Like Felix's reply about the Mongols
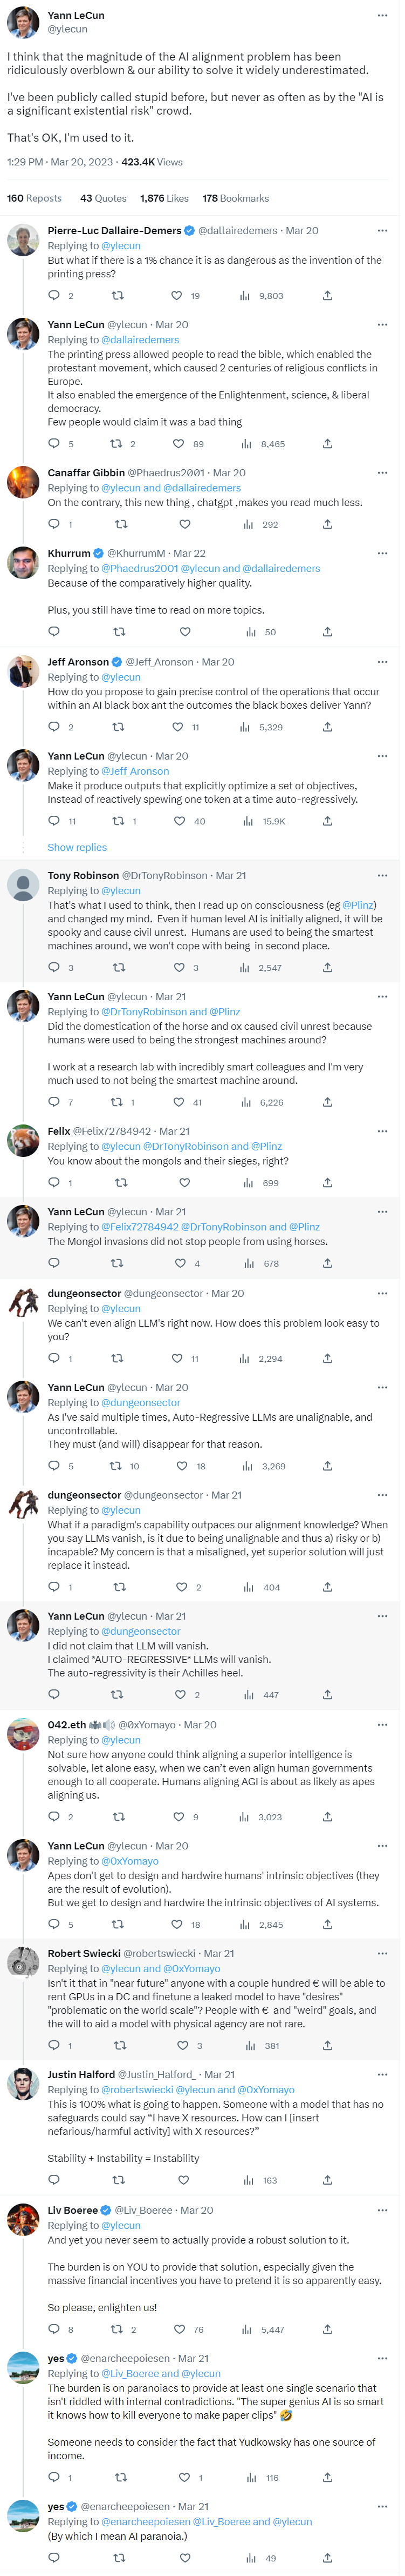 (x=183, y=1183)
